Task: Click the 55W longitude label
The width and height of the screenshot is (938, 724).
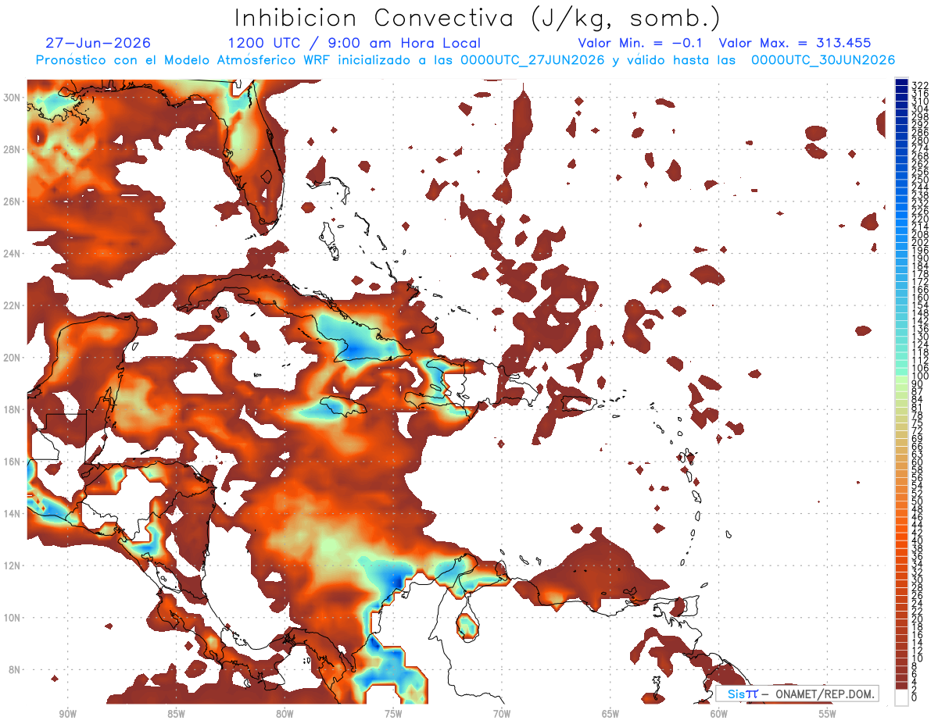Action: coord(828,714)
